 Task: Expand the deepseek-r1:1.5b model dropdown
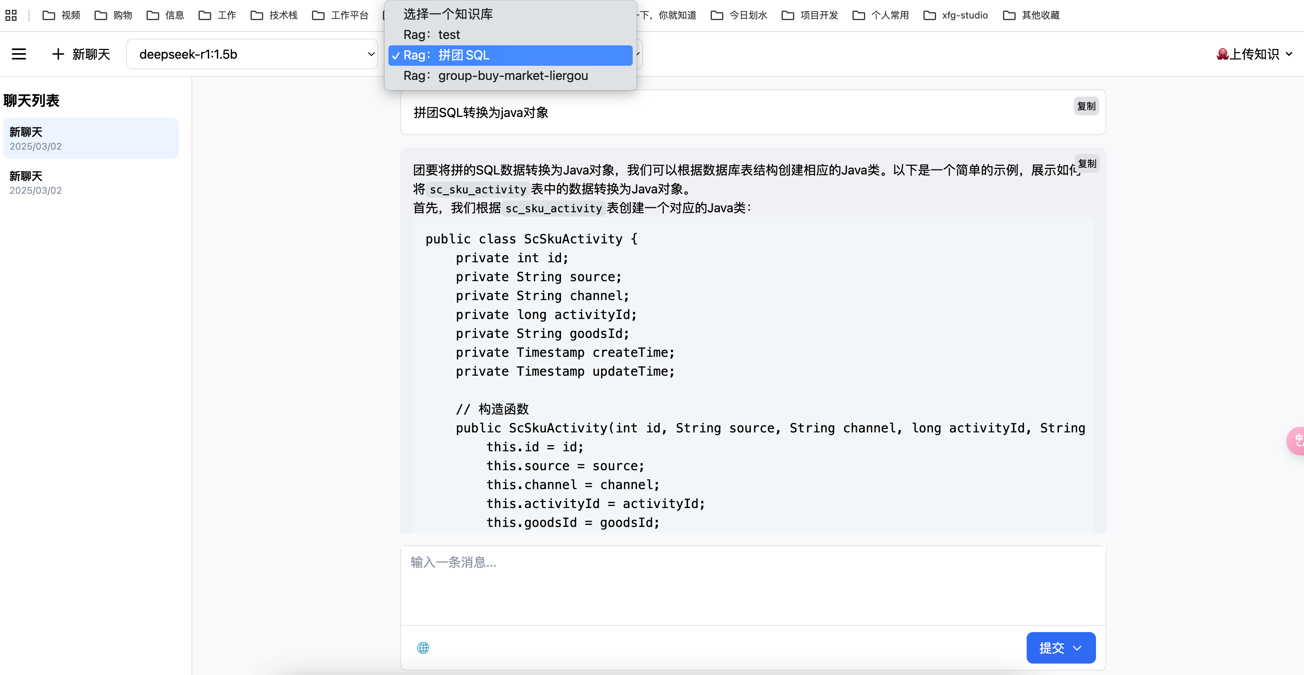click(252, 54)
